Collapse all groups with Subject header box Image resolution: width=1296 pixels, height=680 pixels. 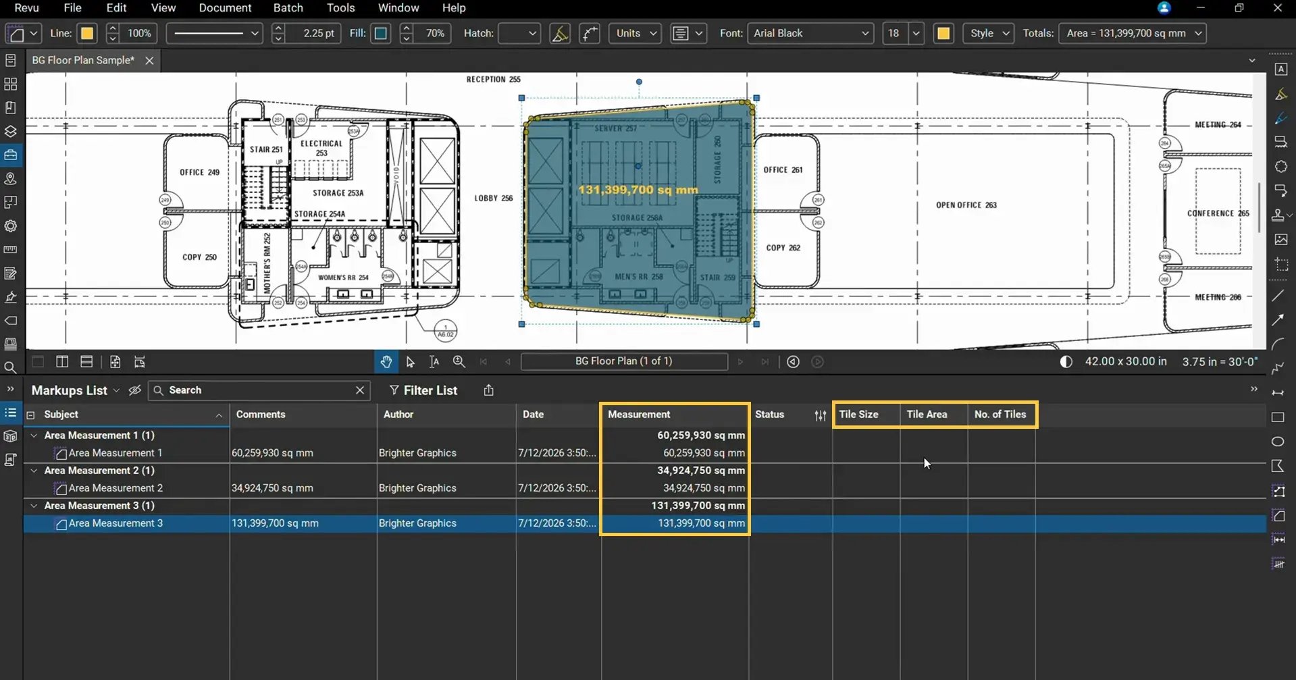[x=30, y=415]
